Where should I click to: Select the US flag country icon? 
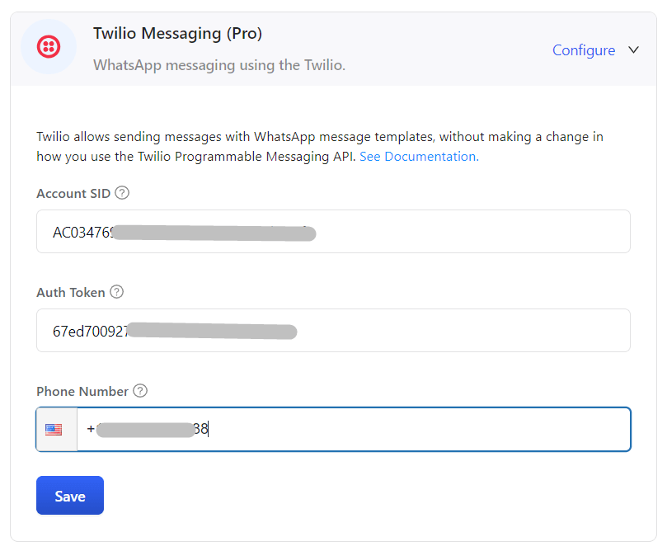[54, 429]
